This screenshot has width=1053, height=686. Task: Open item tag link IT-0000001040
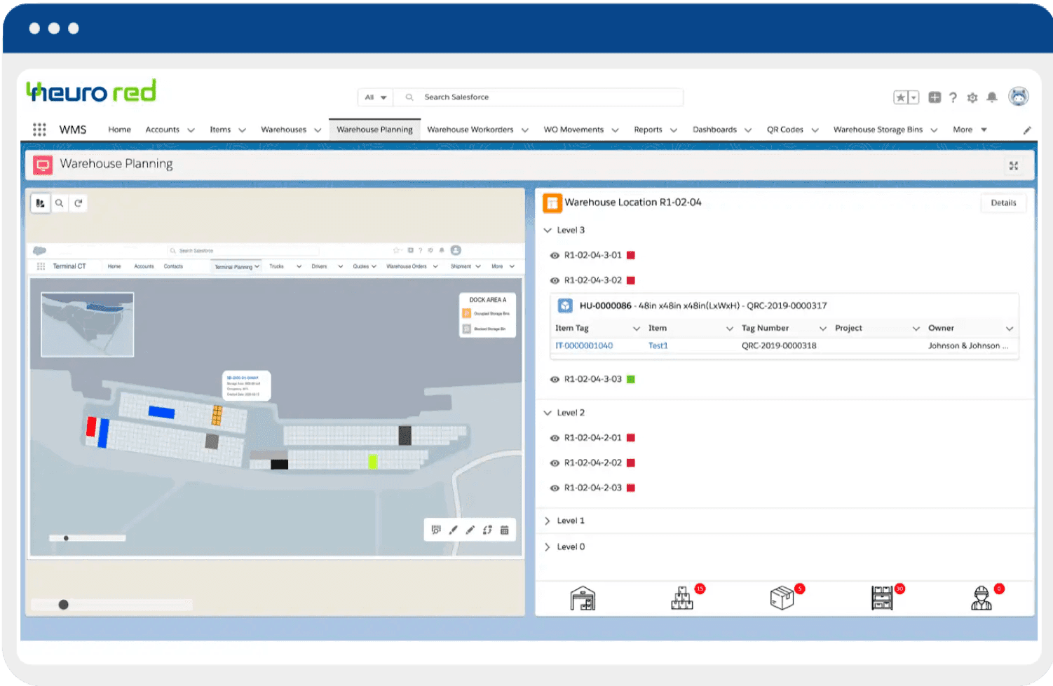[584, 345]
